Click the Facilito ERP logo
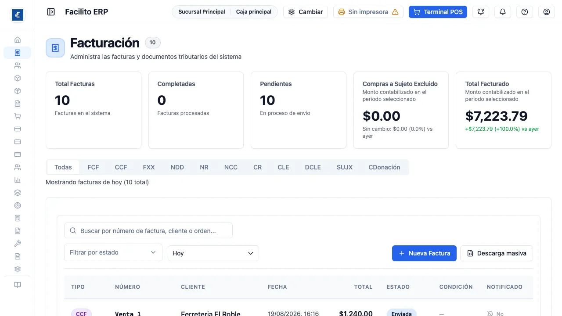Viewport: 562px width, 316px height. [18, 15]
